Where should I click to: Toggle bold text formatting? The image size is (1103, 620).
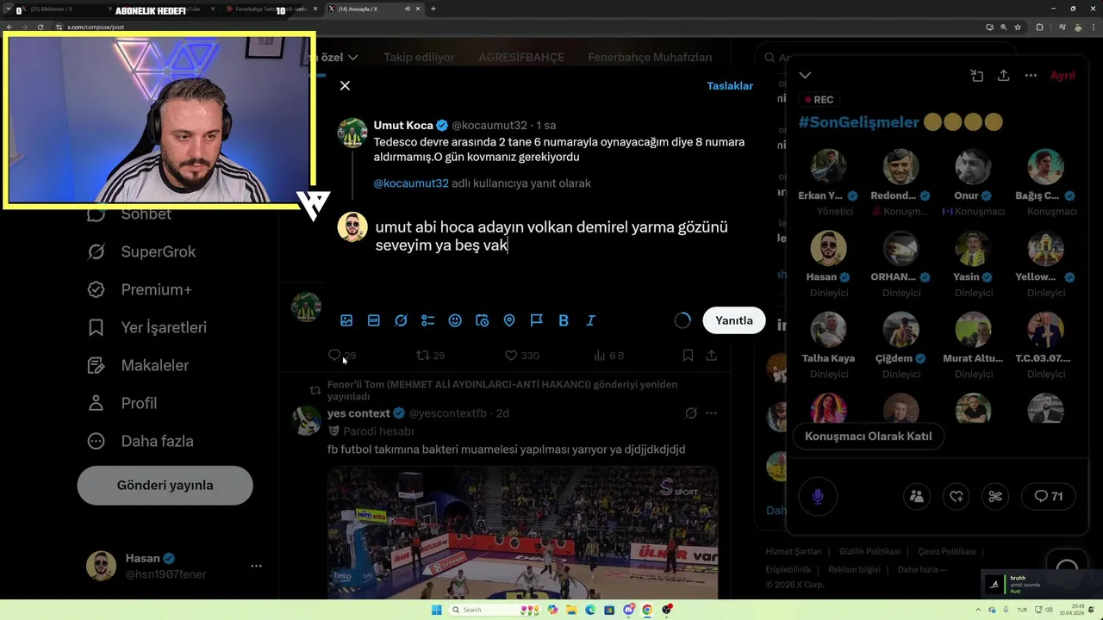pos(564,320)
